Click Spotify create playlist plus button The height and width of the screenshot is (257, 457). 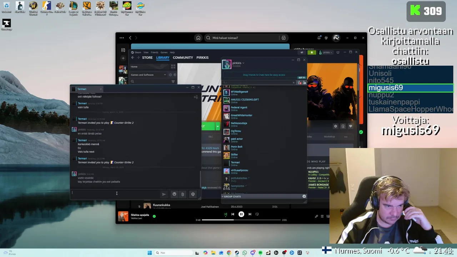click(x=123, y=58)
